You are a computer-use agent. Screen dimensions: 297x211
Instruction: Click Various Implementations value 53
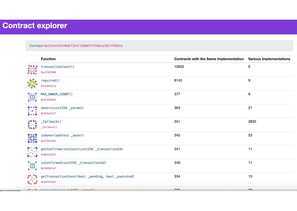point(250,135)
